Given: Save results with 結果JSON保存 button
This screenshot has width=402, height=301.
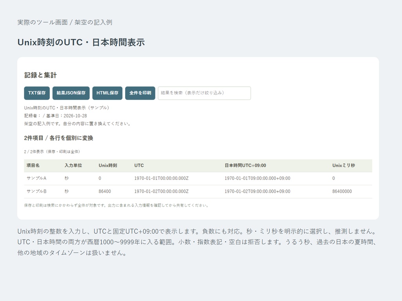Looking at the screenshot, I should pyautogui.click(x=71, y=93).
